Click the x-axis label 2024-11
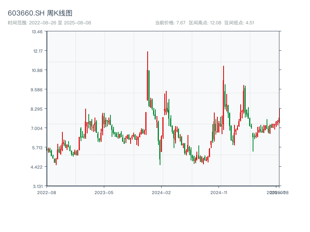 (x=219, y=193)
